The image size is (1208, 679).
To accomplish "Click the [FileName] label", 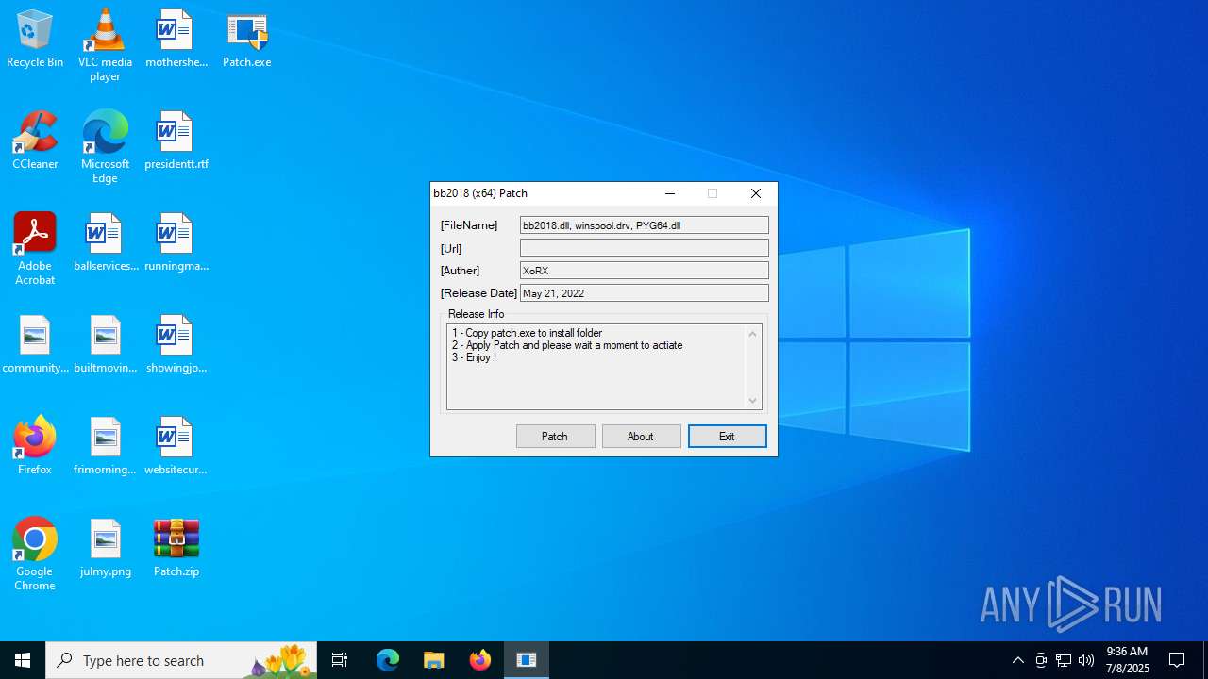I will point(469,225).
